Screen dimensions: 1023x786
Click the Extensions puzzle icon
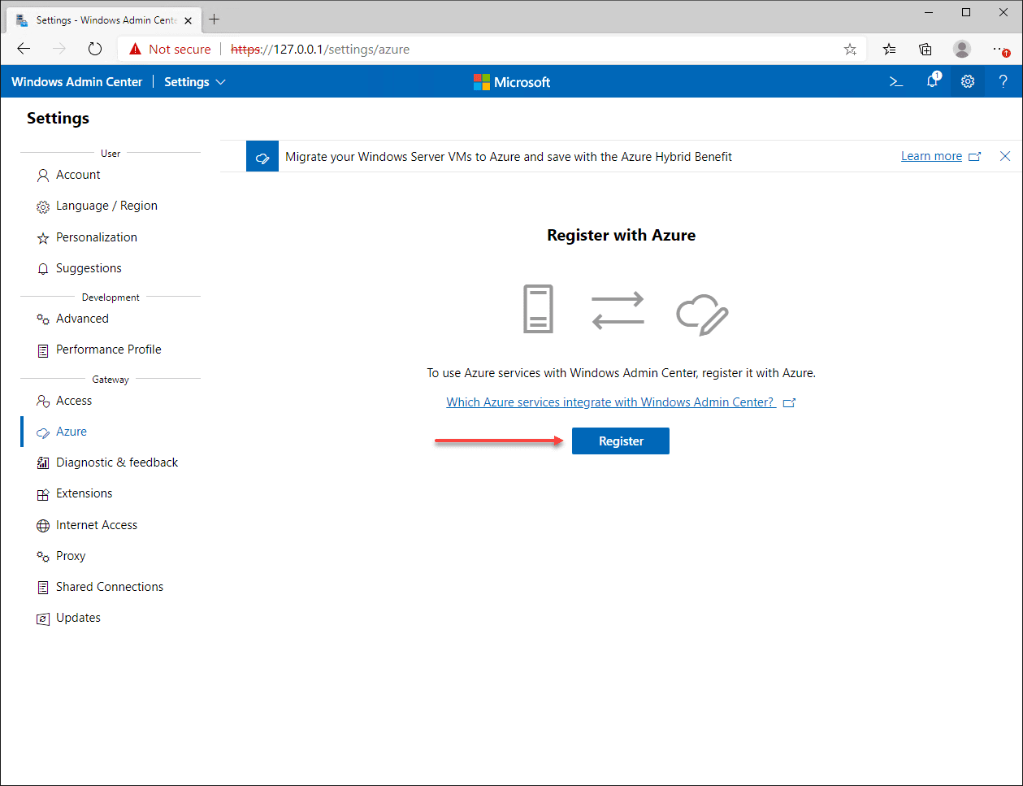pyautogui.click(x=43, y=495)
